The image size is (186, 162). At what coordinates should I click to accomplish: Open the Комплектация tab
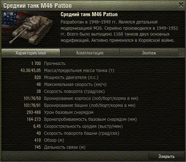pos(90,53)
